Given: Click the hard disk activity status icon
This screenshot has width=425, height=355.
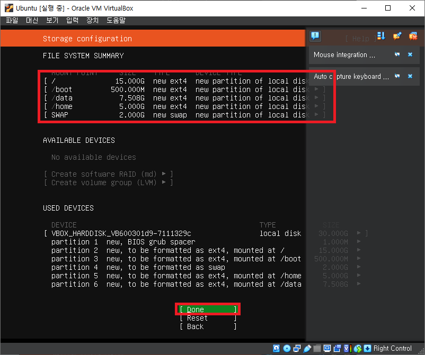Looking at the screenshot, I should click(x=276, y=348).
